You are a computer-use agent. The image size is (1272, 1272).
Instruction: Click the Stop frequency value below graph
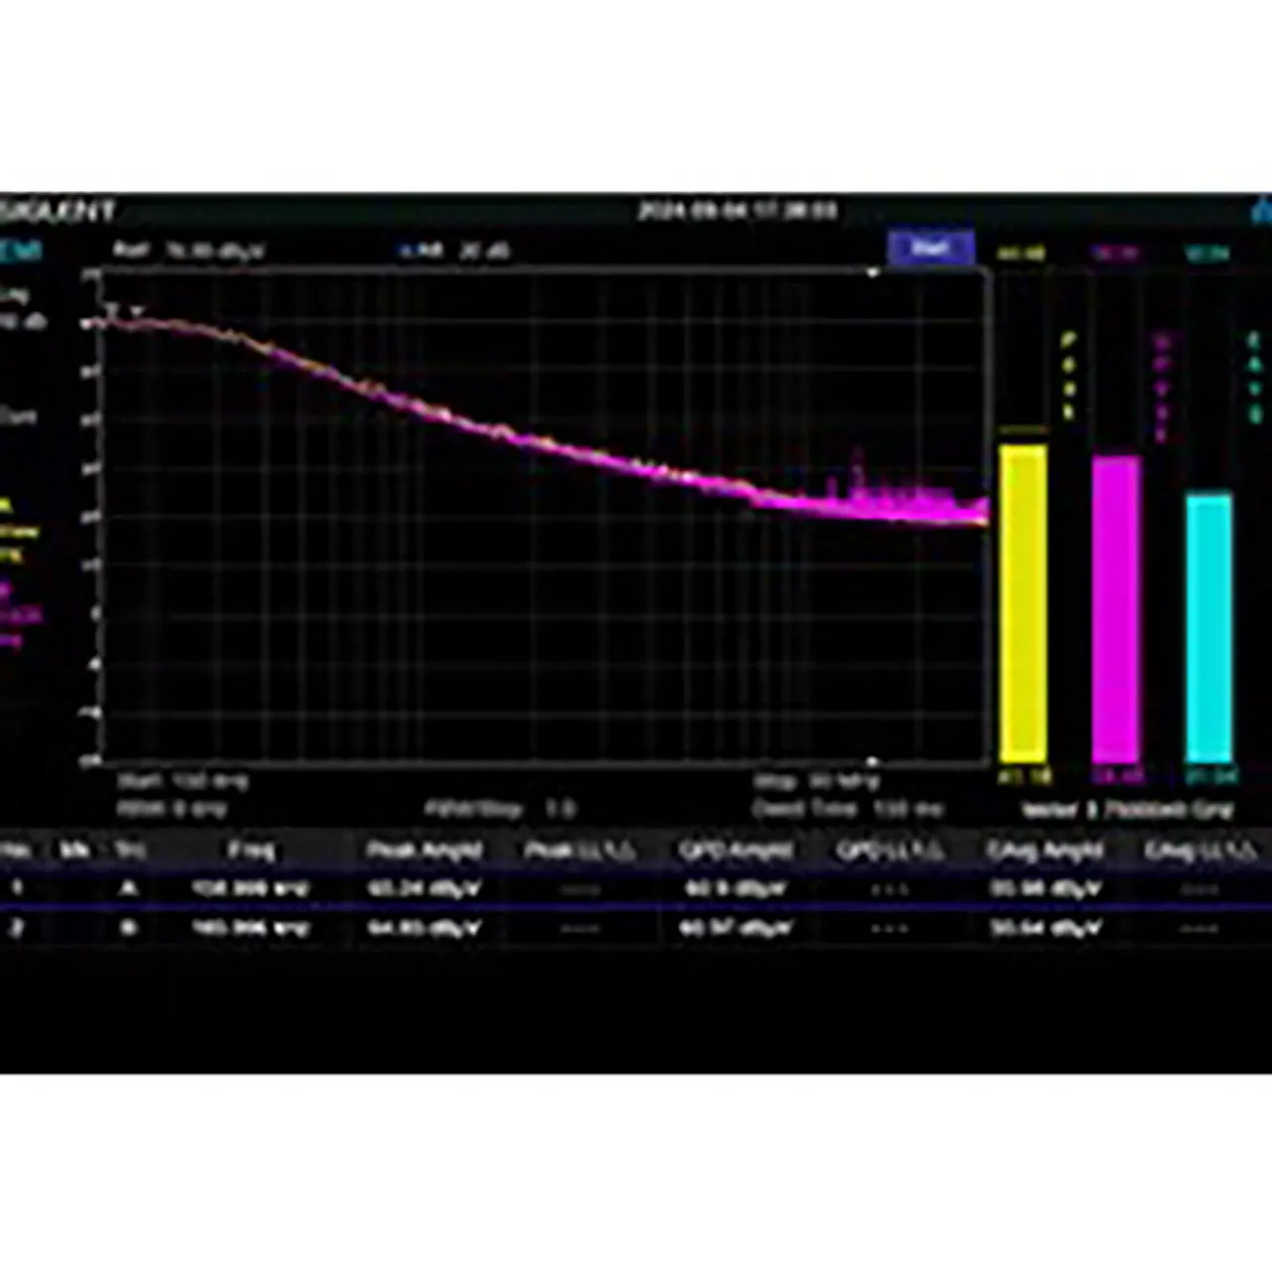pyautogui.click(x=815, y=781)
